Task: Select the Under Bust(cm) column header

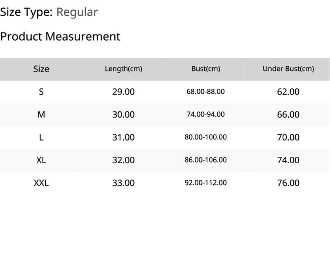Action: point(288,69)
